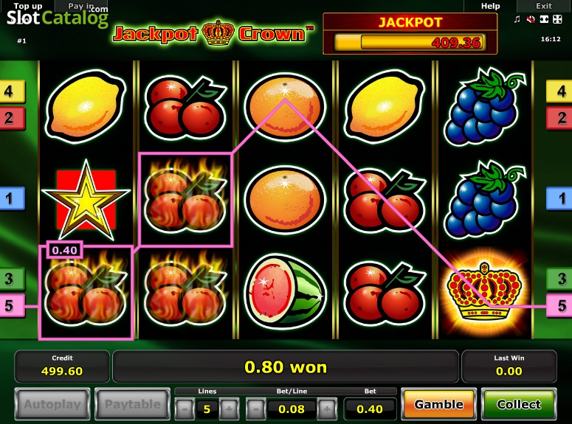The image size is (572, 424).
Task: Click the green Collect button
Action: (x=519, y=404)
